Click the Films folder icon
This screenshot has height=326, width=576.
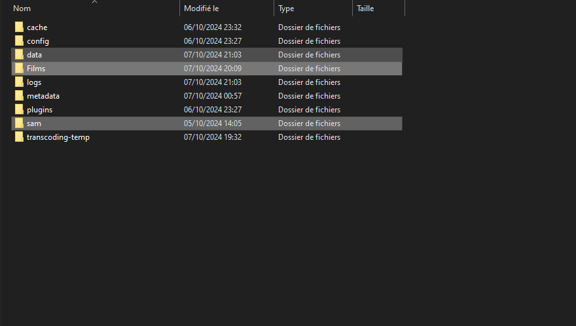click(19, 68)
